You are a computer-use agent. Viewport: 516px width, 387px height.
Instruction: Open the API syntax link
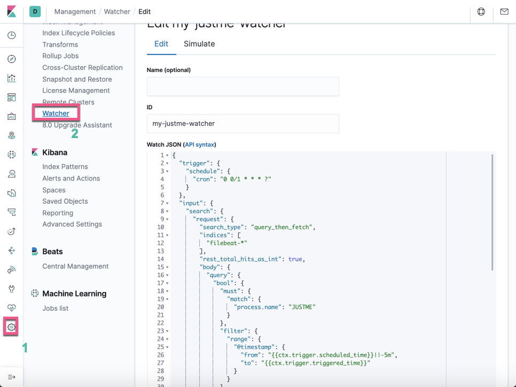point(200,144)
